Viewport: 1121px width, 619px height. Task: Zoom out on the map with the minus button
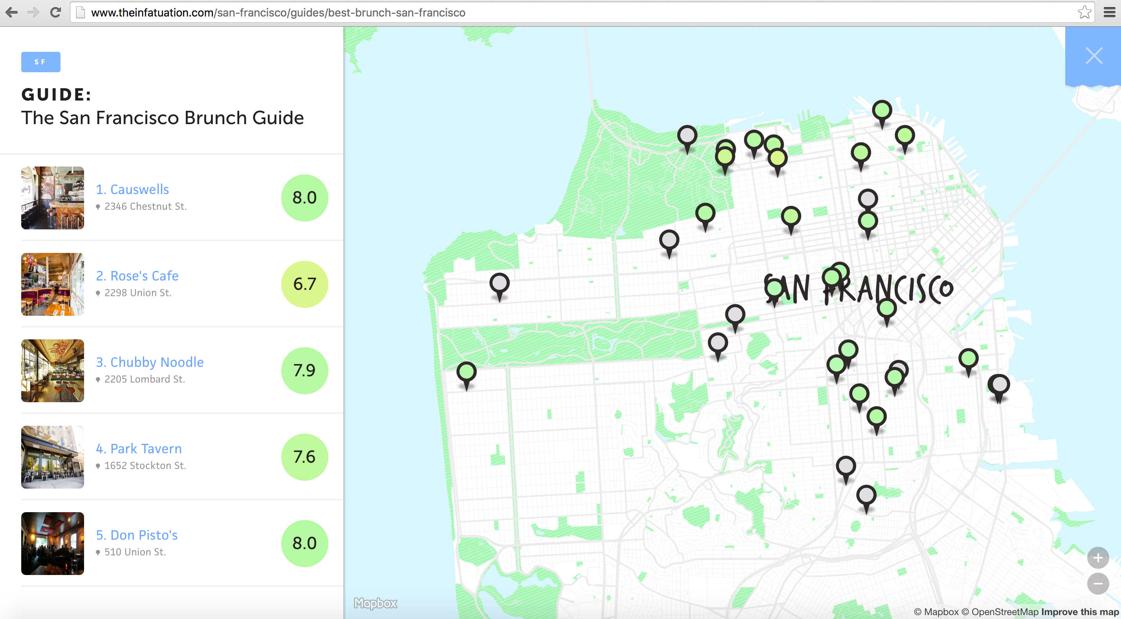tap(1097, 583)
